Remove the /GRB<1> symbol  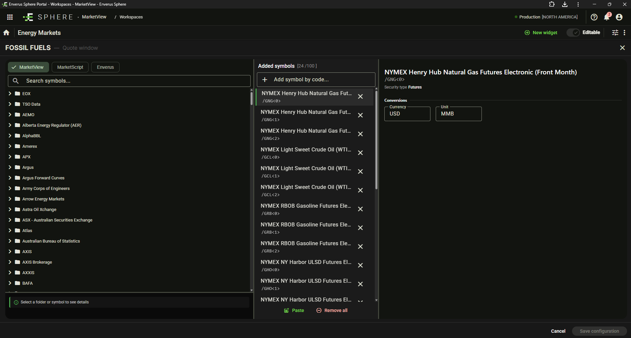click(360, 228)
